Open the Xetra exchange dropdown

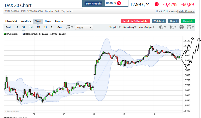click(x=84, y=27)
